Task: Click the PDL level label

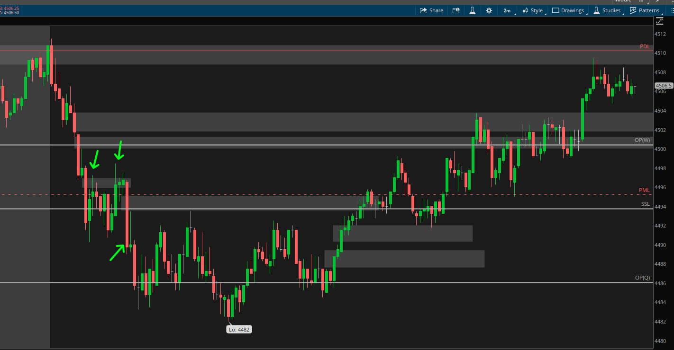Action: point(645,46)
